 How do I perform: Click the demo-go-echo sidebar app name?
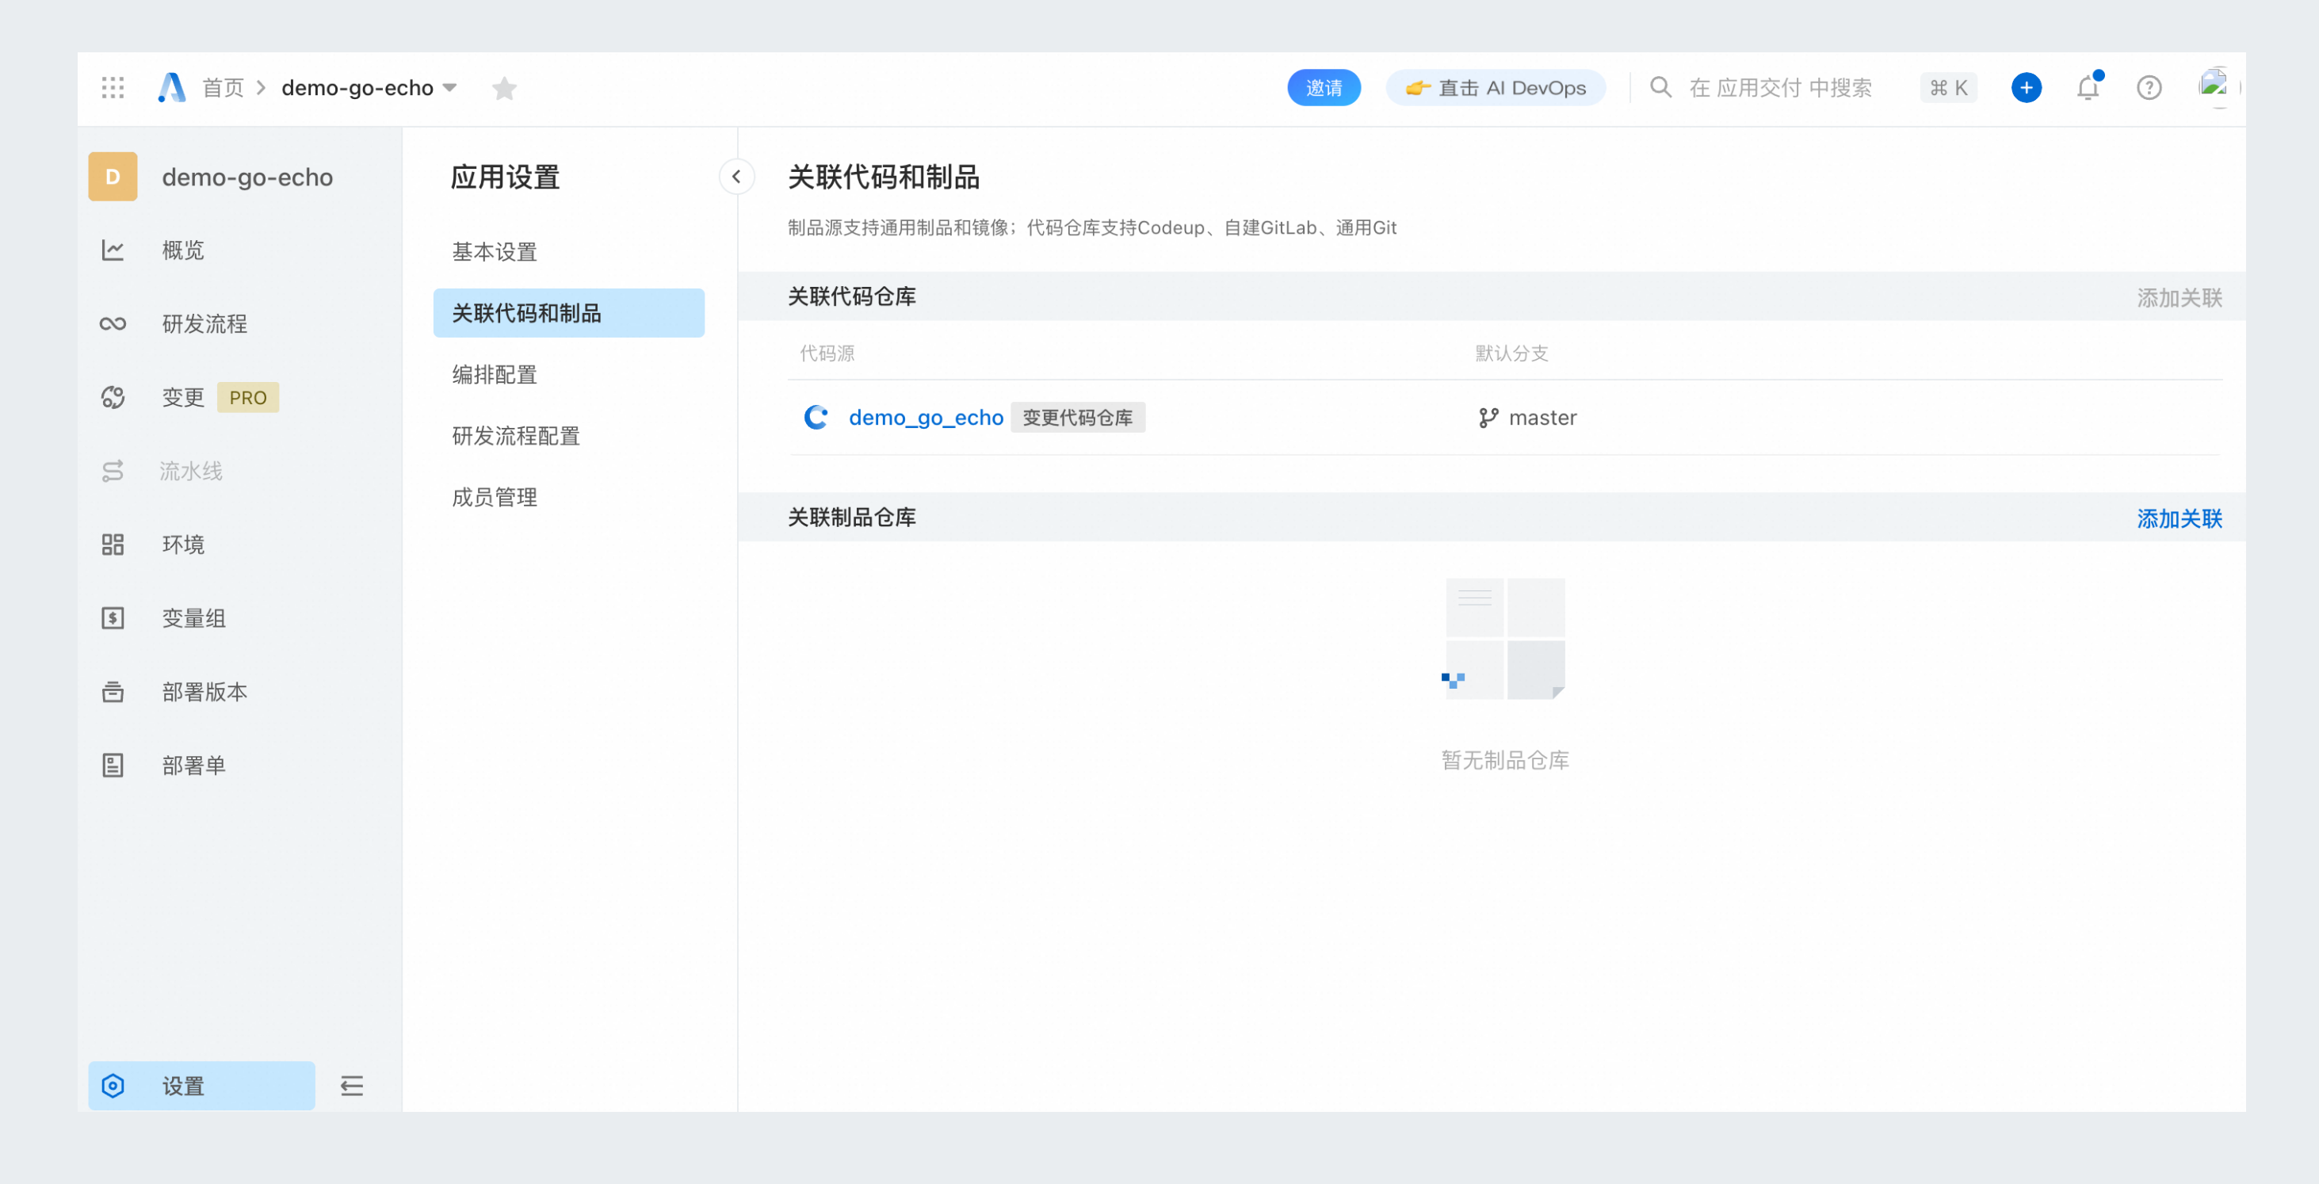coord(247,177)
